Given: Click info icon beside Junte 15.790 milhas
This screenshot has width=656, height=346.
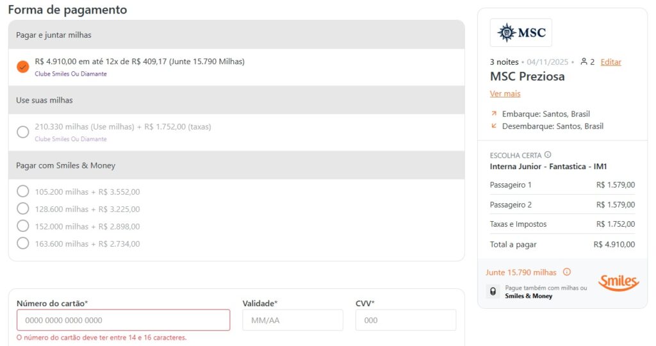Looking at the screenshot, I should tap(566, 272).
